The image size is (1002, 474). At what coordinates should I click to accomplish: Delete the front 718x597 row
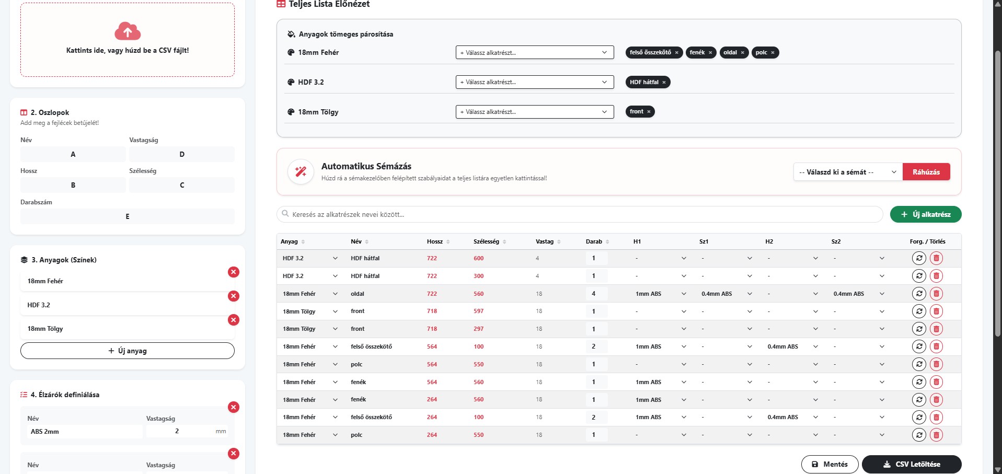coord(936,311)
